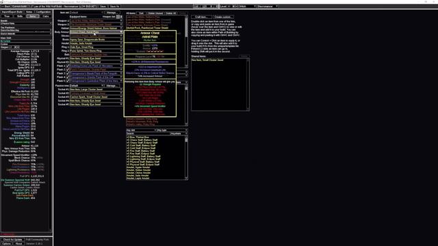Open the Socket #3 jewel dropdown
The height and width of the screenshot is (246, 438).
point(96,97)
